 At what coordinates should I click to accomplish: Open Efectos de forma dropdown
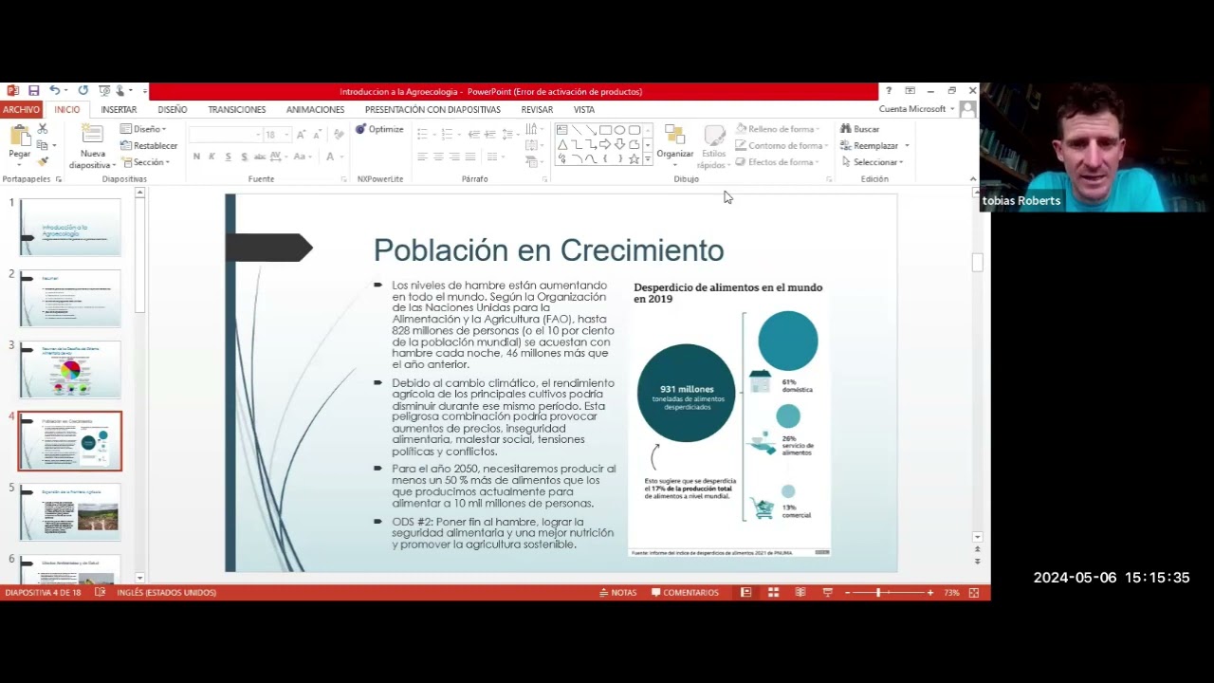(777, 162)
